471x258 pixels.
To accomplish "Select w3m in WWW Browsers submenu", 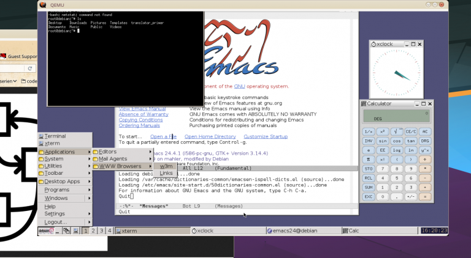I will 166,166.
